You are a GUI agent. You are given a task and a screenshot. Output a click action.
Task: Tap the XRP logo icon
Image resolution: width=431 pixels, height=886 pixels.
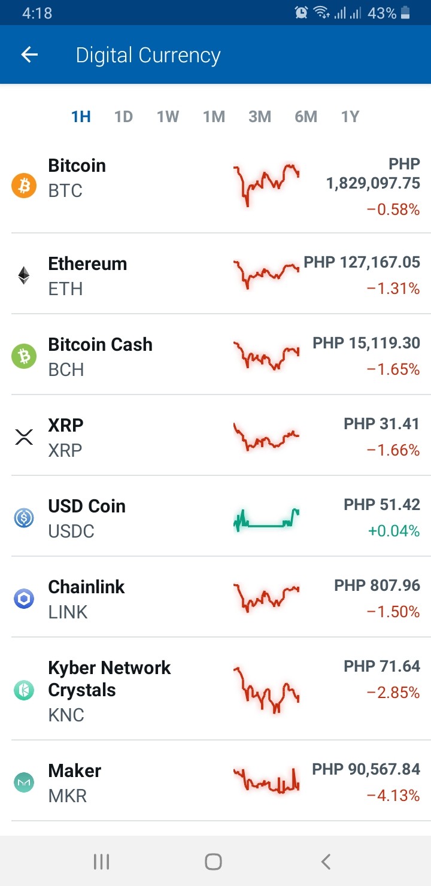pyautogui.click(x=24, y=438)
